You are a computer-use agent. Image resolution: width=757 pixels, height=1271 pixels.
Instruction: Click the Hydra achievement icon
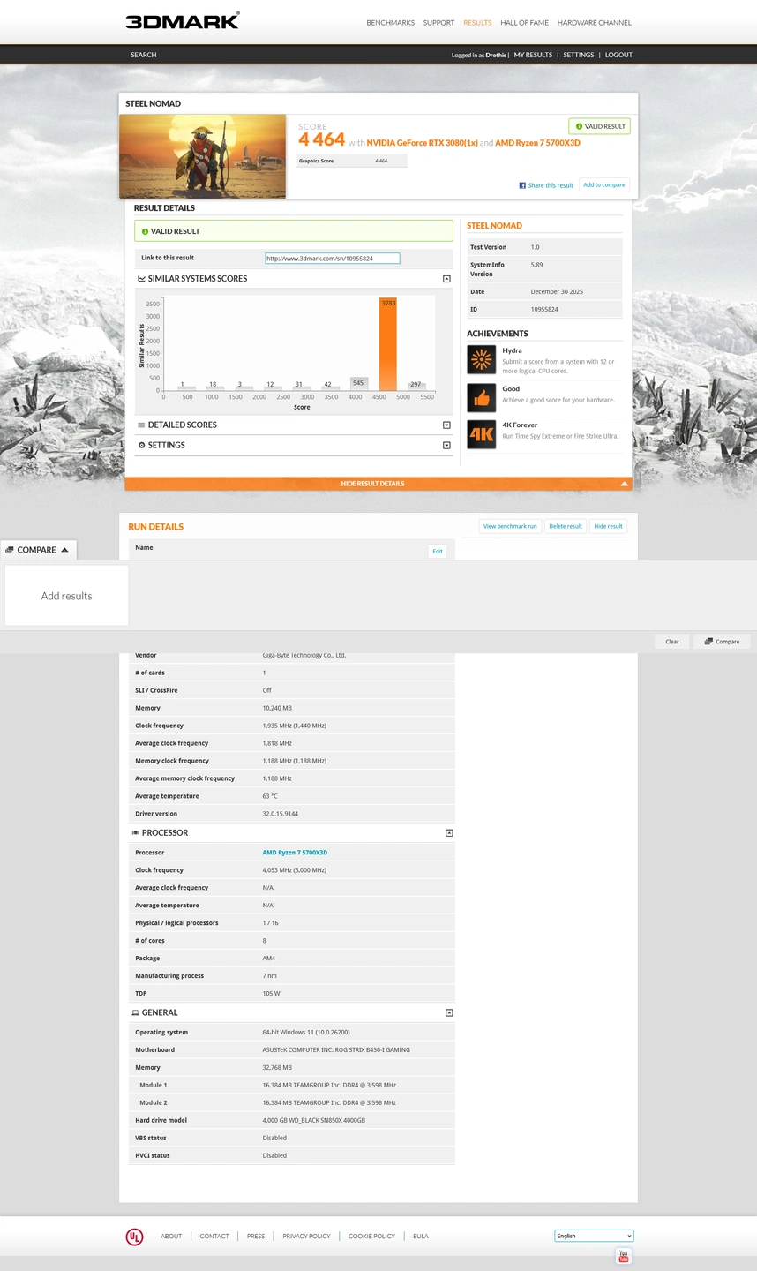click(x=481, y=359)
